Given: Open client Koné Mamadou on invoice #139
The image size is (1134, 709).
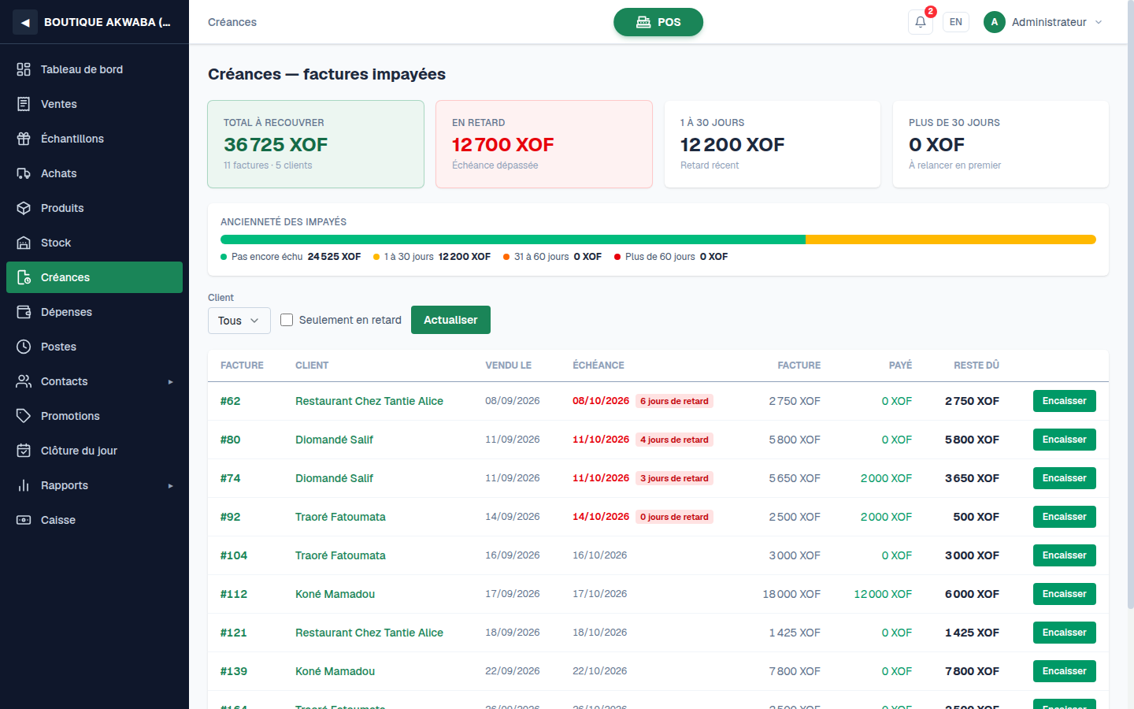Looking at the screenshot, I should tap(335, 671).
